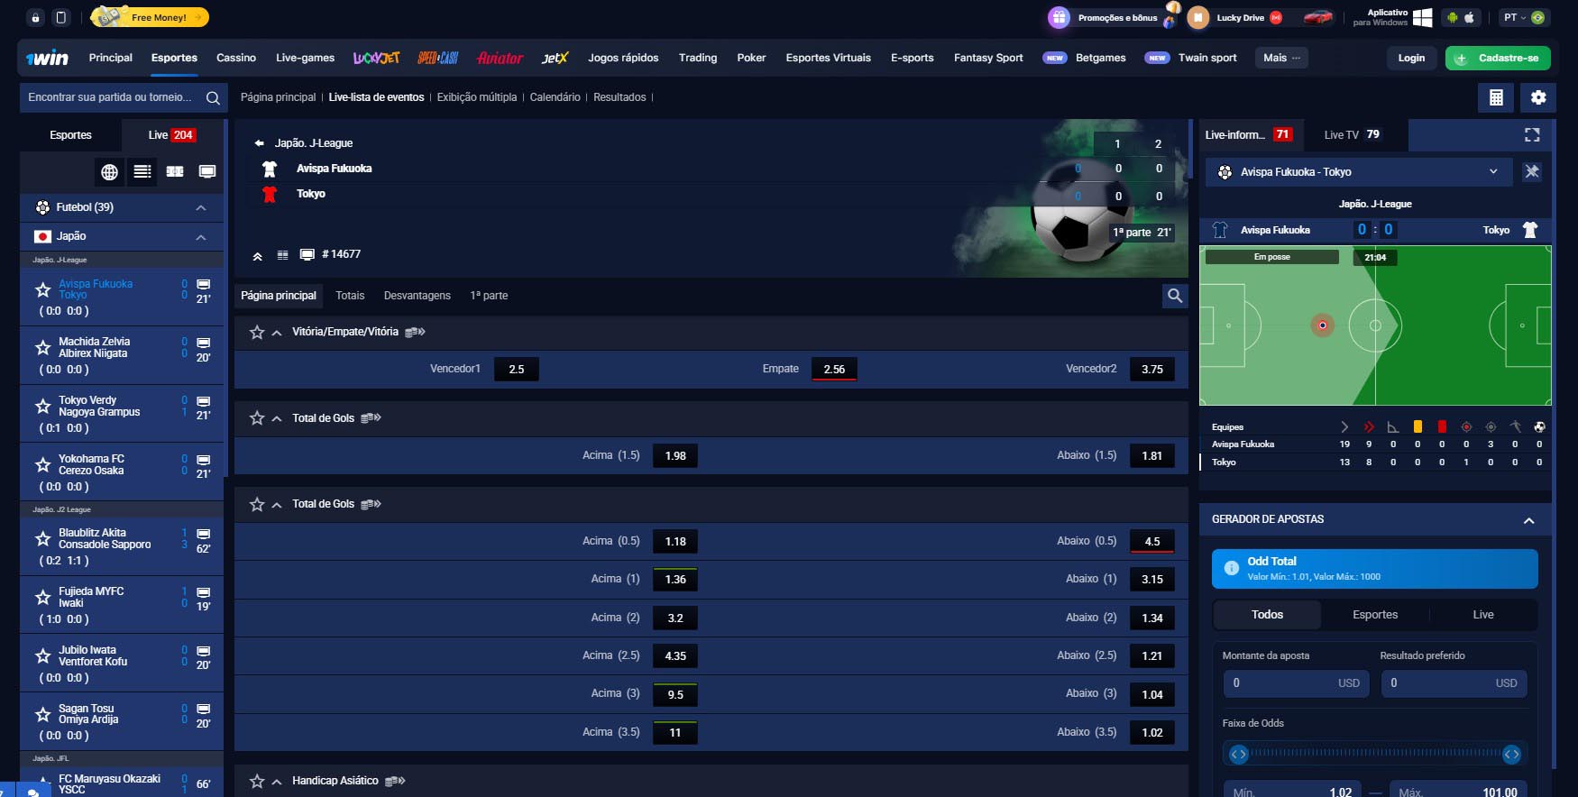Switch to the Totais tab
Image resolution: width=1578 pixels, height=797 pixels.
350,296
